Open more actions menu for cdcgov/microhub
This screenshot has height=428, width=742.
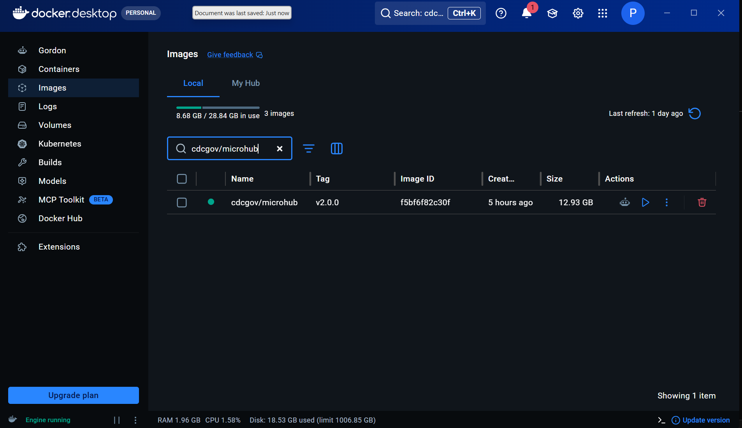click(x=666, y=203)
